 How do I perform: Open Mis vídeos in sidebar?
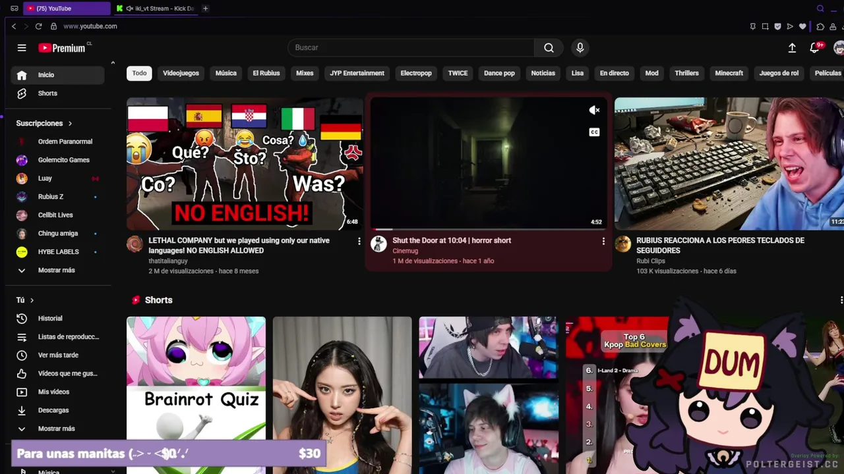tap(58, 392)
